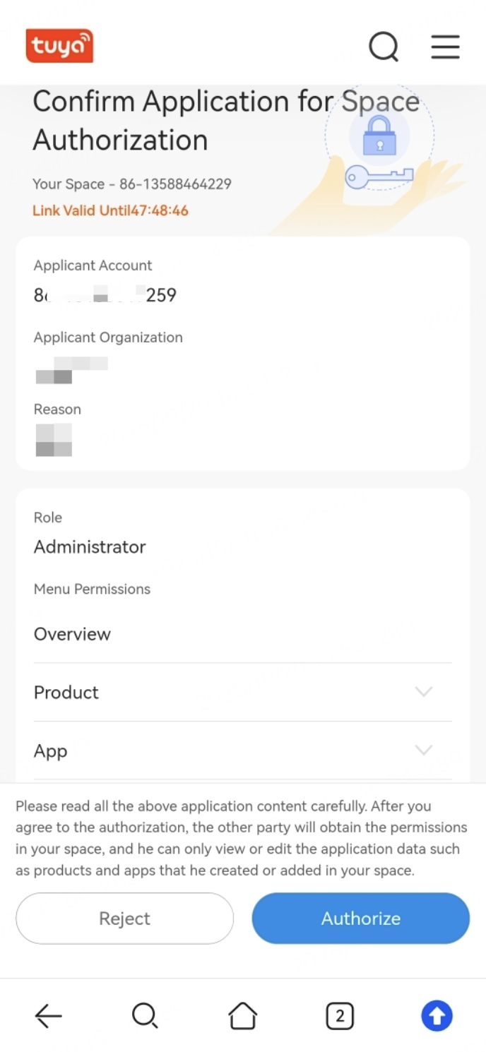486x1052 pixels.
Task: Tap the blue upload arrow icon
Action: point(437,1016)
